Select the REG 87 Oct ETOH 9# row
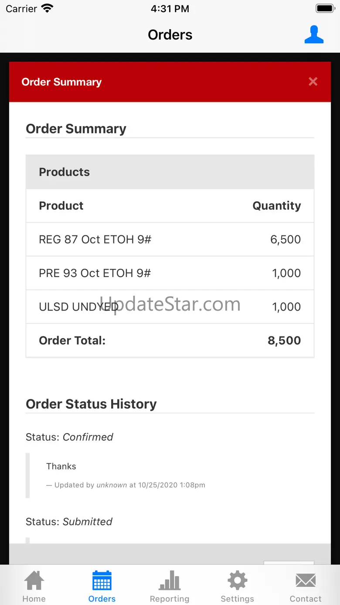Screen dimensions: 340x605 170,239
